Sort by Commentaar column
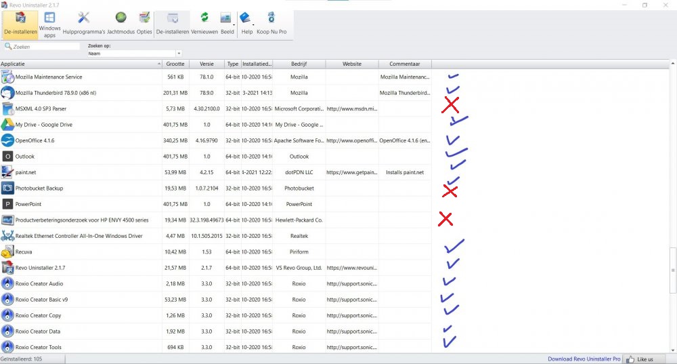The width and height of the screenshot is (677, 364). 405,64
